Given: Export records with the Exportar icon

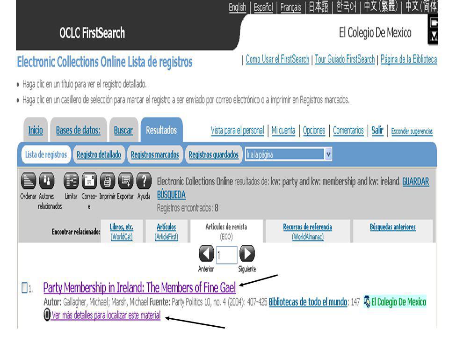Looking at the screenshot, I should point(125,181).
